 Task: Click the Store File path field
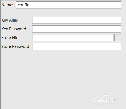point(73,38)
